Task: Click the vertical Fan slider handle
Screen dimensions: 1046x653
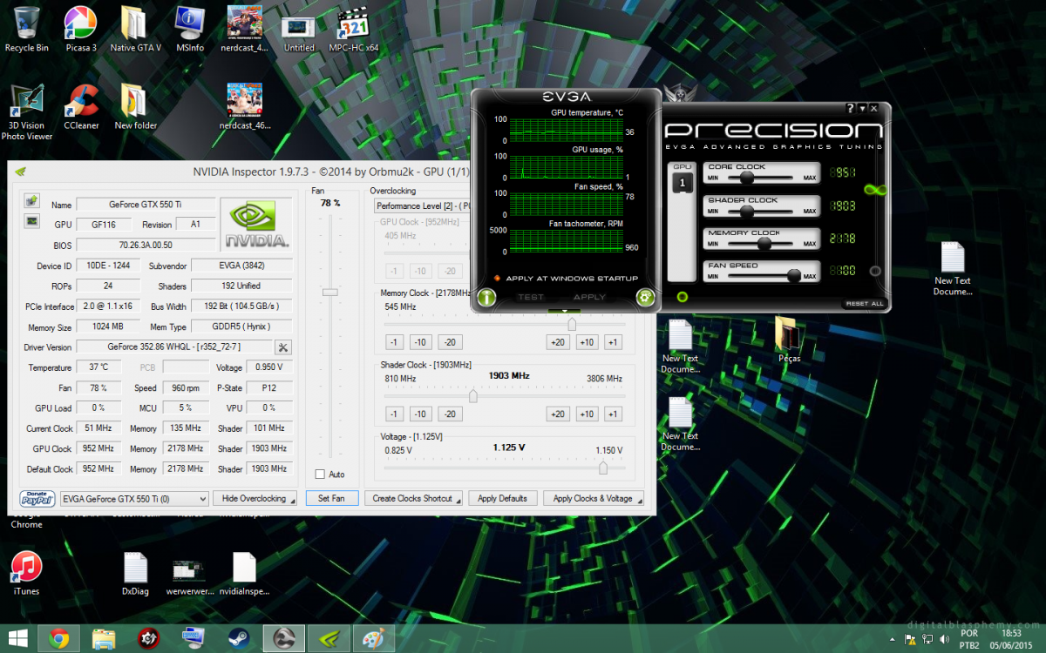Action: 329,292
